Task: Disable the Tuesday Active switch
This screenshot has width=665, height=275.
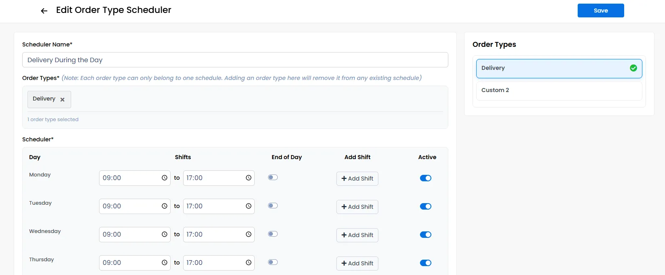Action: (426, 206)
